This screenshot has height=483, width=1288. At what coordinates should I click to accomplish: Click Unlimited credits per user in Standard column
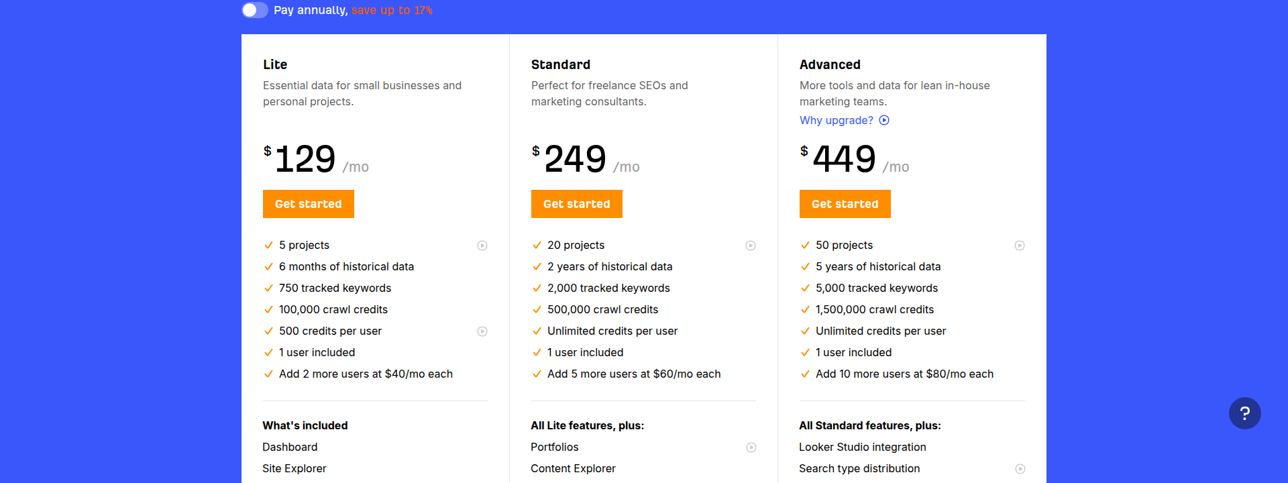(612, 331)
